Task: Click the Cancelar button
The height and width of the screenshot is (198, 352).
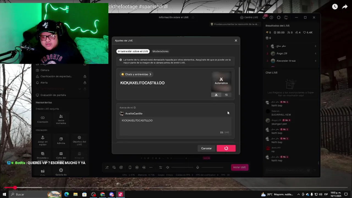Action: [206, 148]
